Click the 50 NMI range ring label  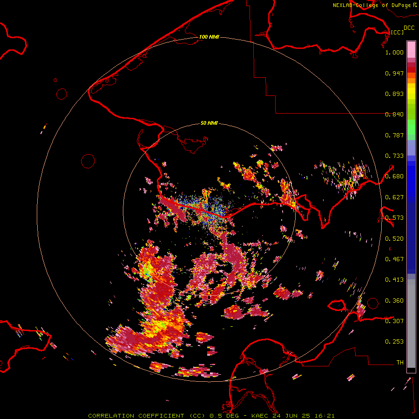click(209, 123)
